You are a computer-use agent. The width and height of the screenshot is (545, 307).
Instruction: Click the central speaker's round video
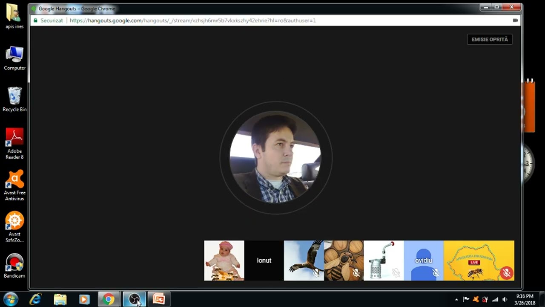click(275, 157)
